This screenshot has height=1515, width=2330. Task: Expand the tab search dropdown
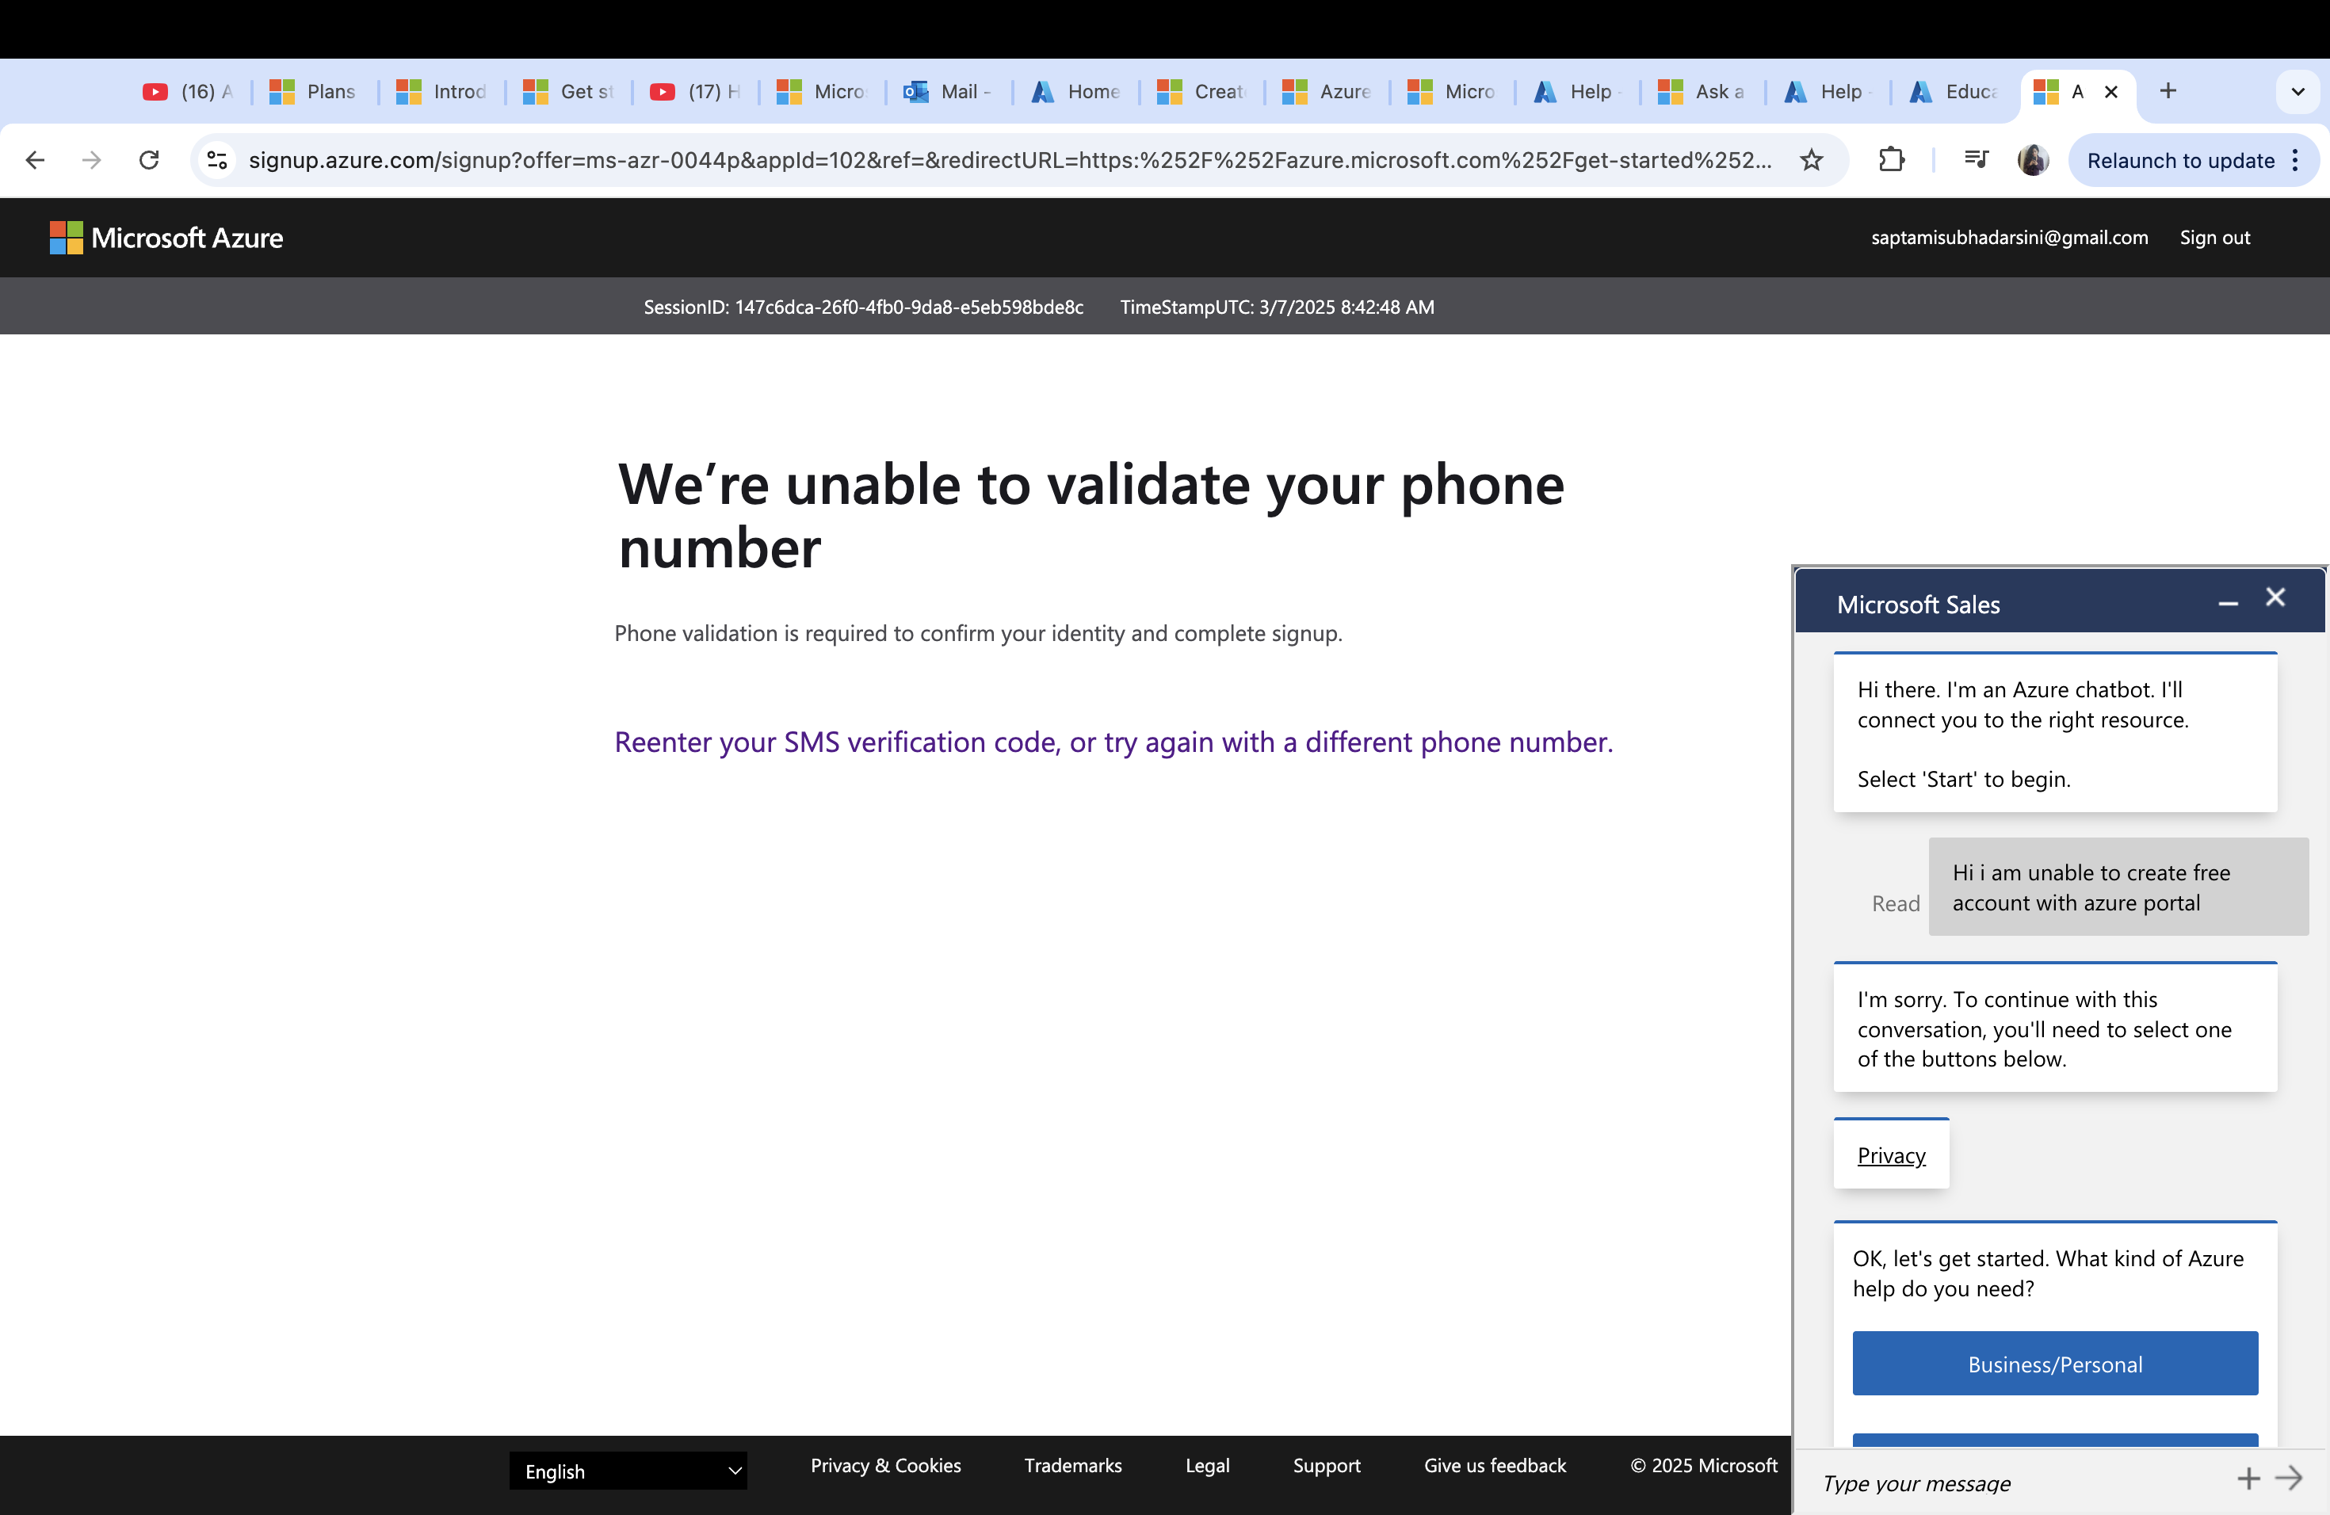pos(2298,91)
